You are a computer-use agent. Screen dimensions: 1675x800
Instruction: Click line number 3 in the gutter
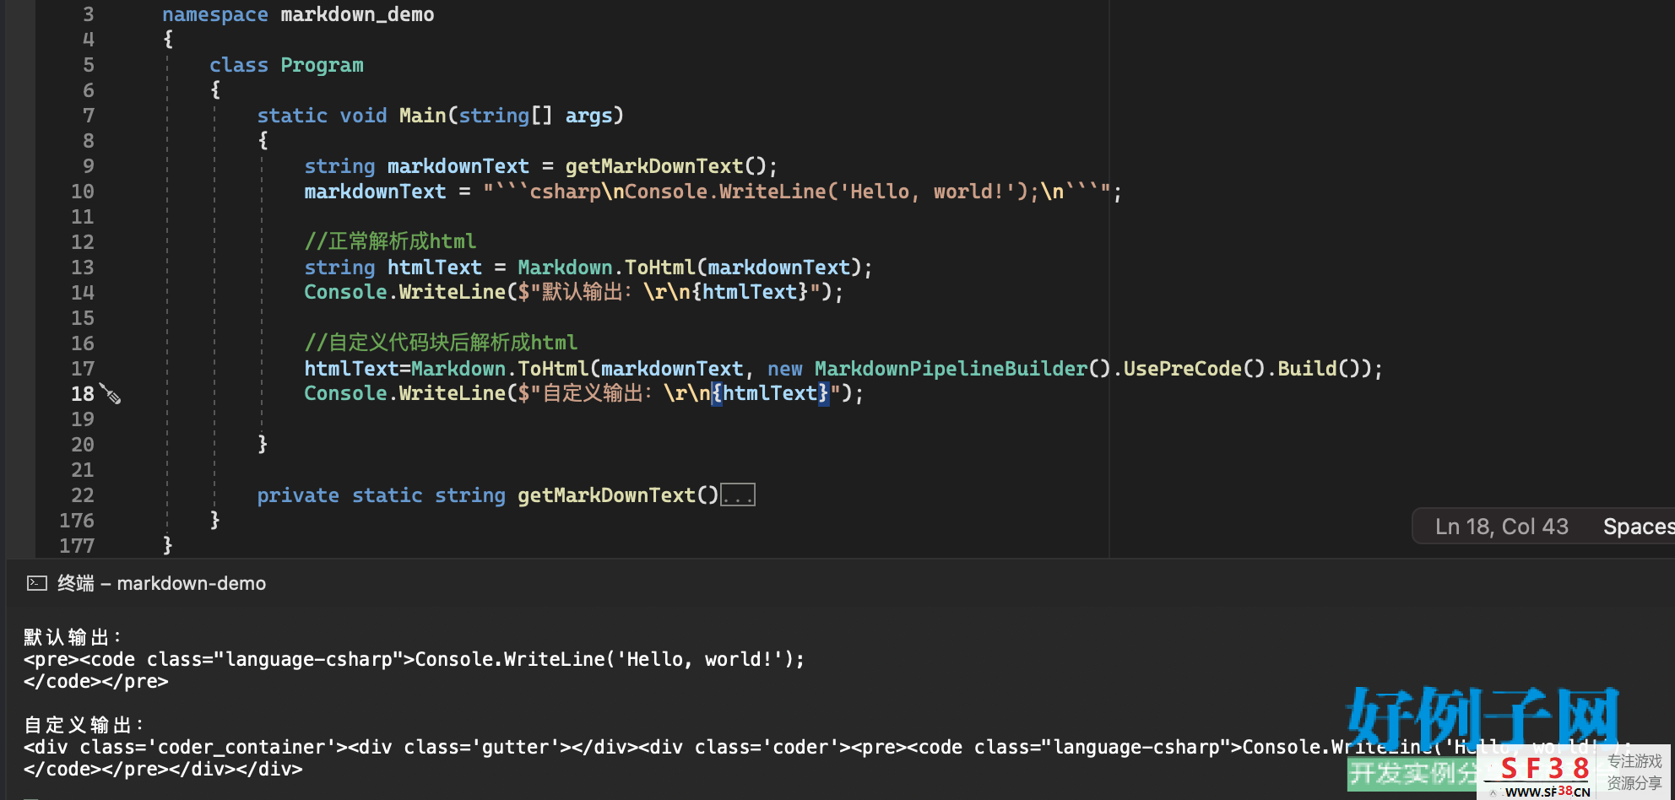89,14
